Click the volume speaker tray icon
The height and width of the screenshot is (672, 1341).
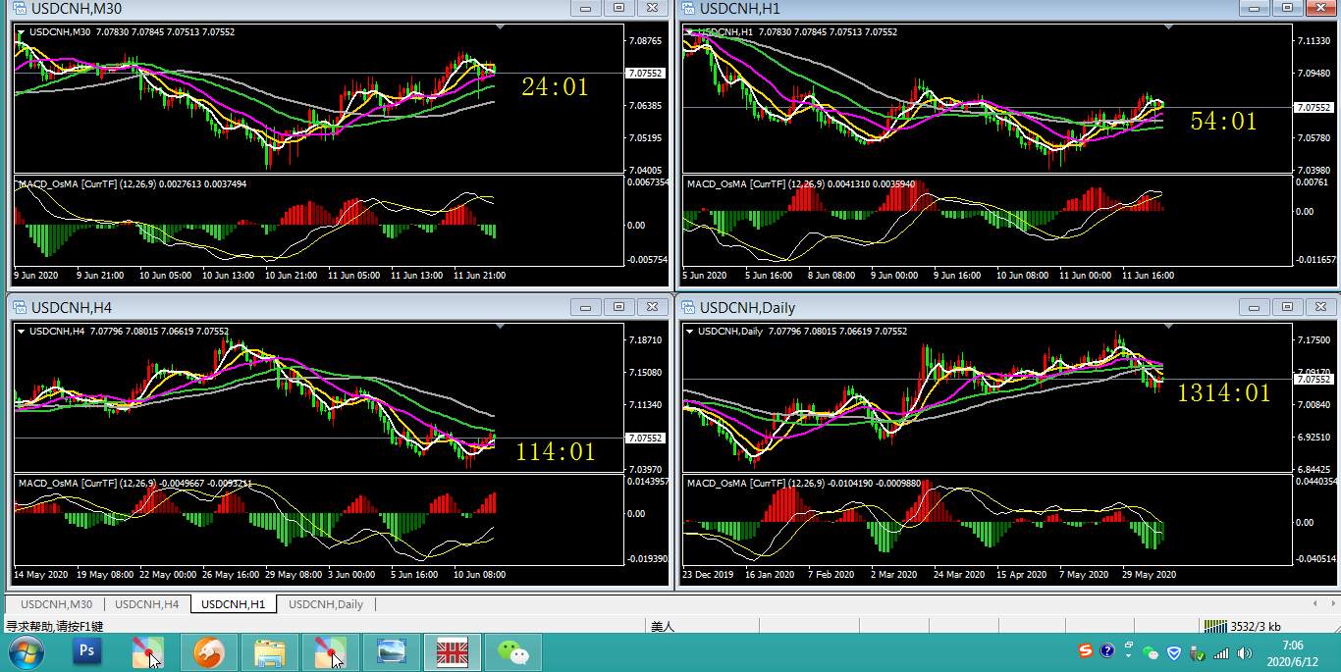coord(1245,652)
